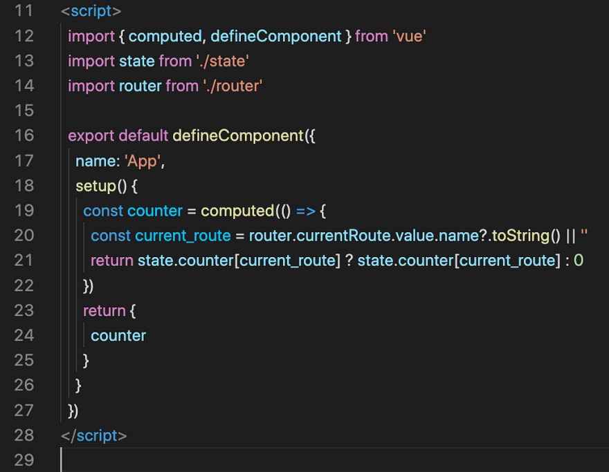The height and width of the screenshot is (472, 609).
Task: Click 'router' identifier on line 14
Action: pos(140,86)
